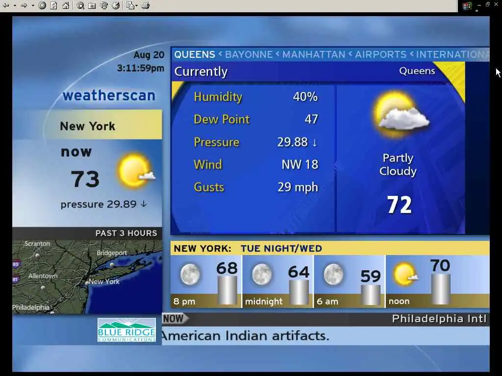Click the browser Forward arrow button
The image size is (502, 376).
24,5
